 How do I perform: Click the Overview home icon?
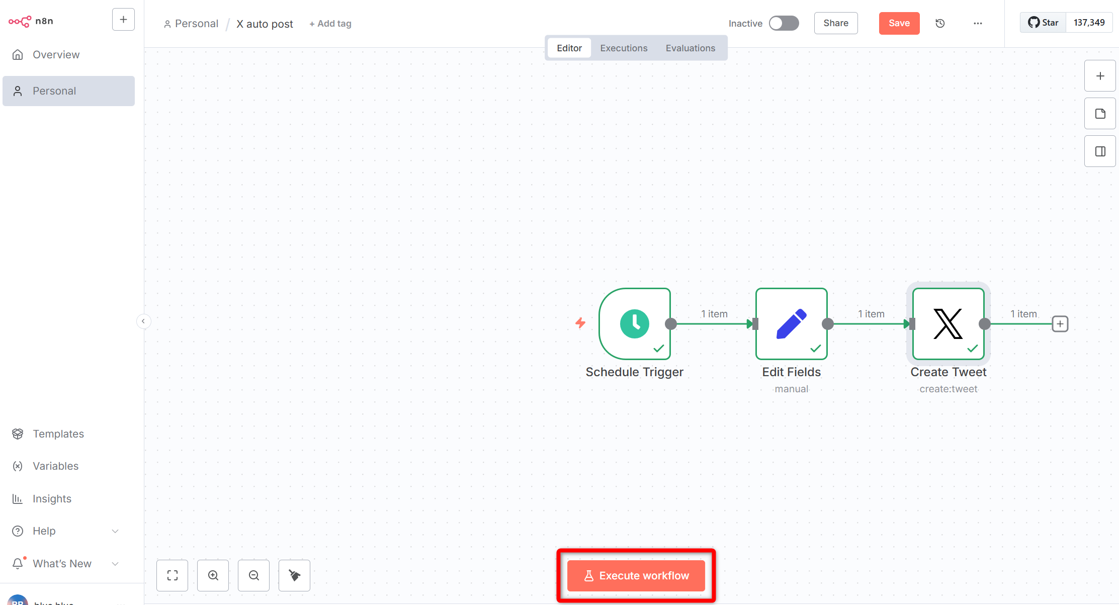click(x=18, y=54)
